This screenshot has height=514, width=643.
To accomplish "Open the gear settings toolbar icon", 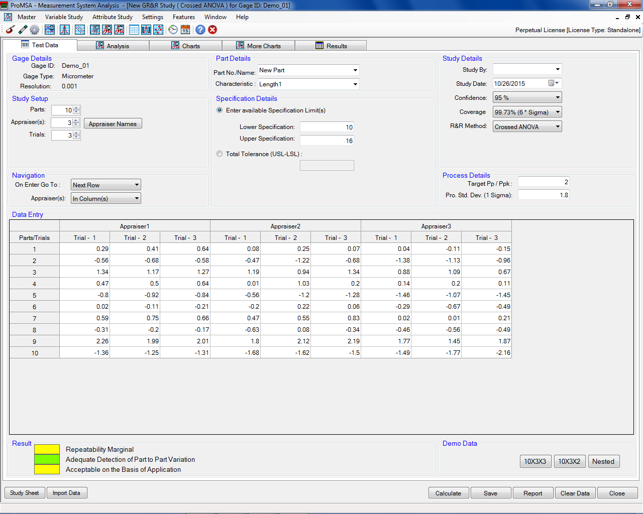I will pos(35,30).
